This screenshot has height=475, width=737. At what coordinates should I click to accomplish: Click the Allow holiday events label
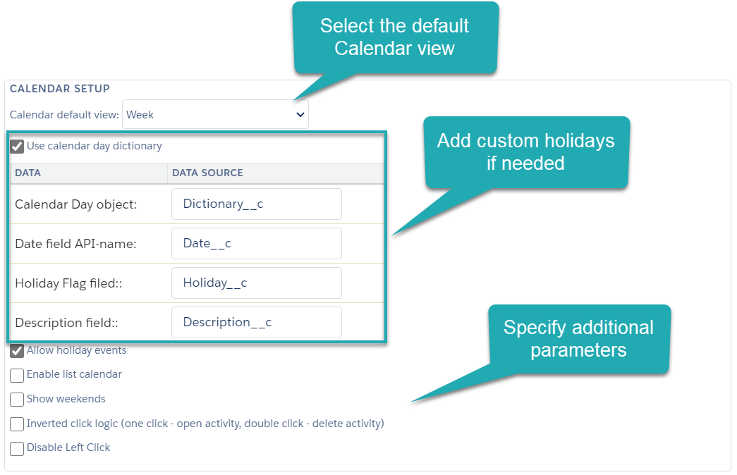tap(76, 350)
